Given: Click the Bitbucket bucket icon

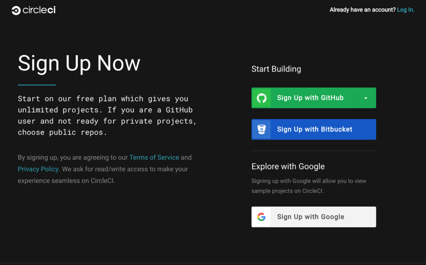Looking at the screenshot, I should tap(261, 129).
